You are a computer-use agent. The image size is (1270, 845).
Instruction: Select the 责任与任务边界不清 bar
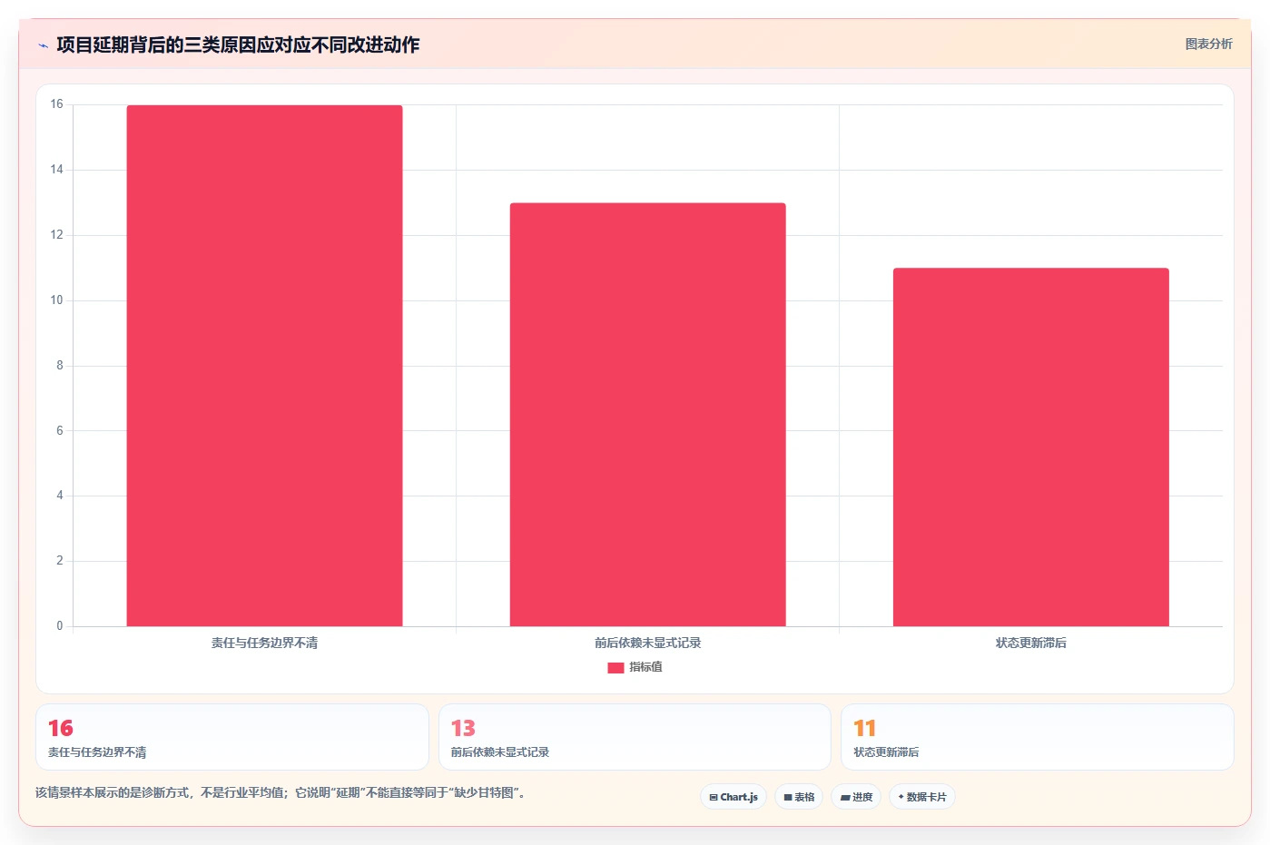coord(264,366)
